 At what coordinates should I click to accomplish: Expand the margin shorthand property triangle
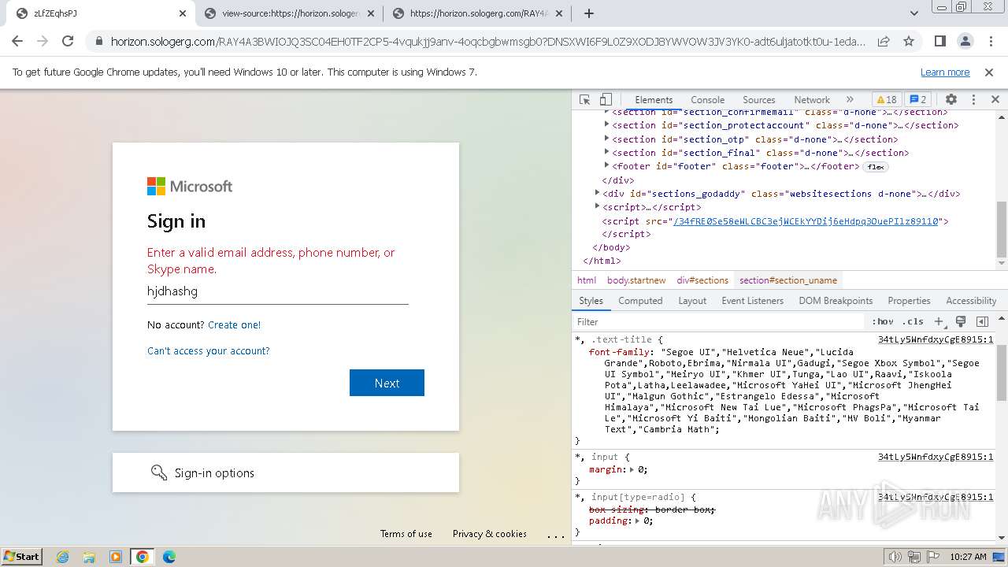tap(632, 469)
